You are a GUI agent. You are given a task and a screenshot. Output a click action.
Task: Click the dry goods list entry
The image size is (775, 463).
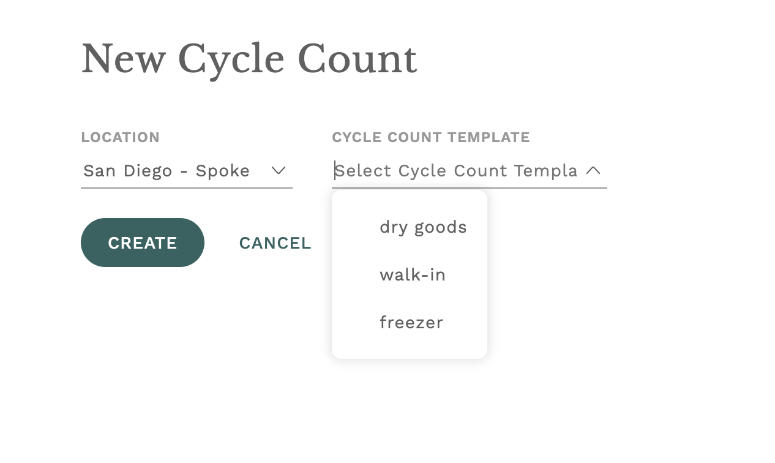423,227
